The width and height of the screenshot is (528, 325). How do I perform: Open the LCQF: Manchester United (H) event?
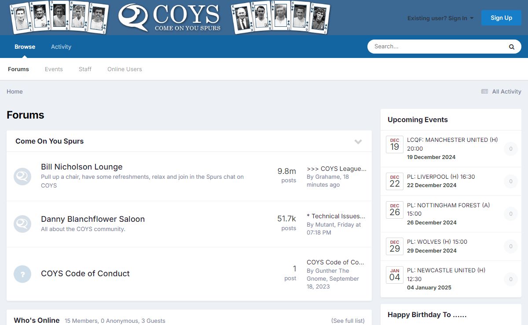[452, 144]
